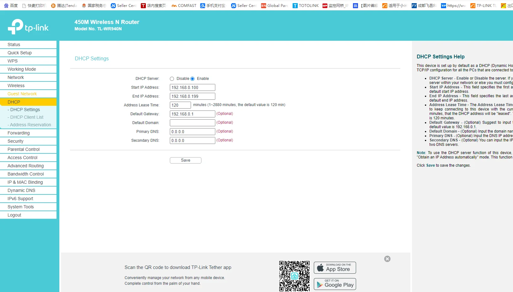This screenshot has height=292, width=513.
Task: Click the Tether app QR code
Action: point(295,276)
